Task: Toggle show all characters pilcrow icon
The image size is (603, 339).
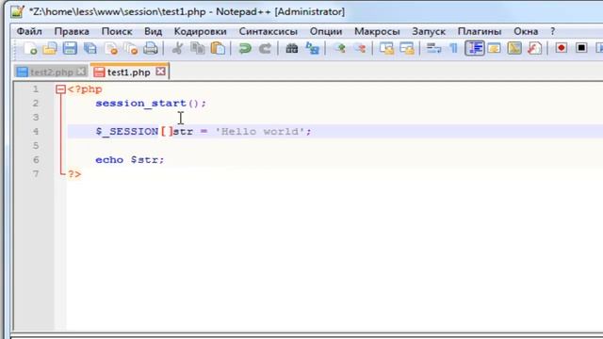Action: 454,48
